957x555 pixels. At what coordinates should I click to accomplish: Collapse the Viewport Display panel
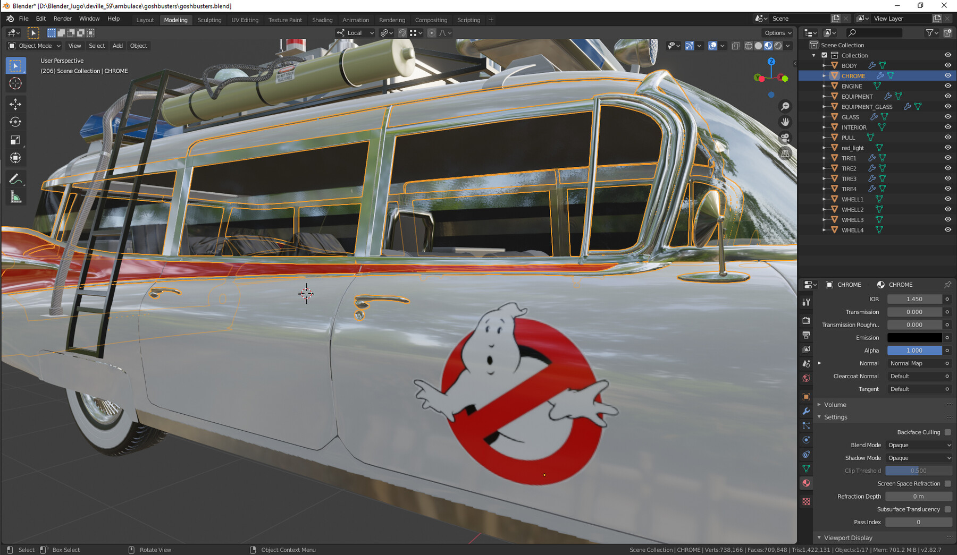[847, 538]
